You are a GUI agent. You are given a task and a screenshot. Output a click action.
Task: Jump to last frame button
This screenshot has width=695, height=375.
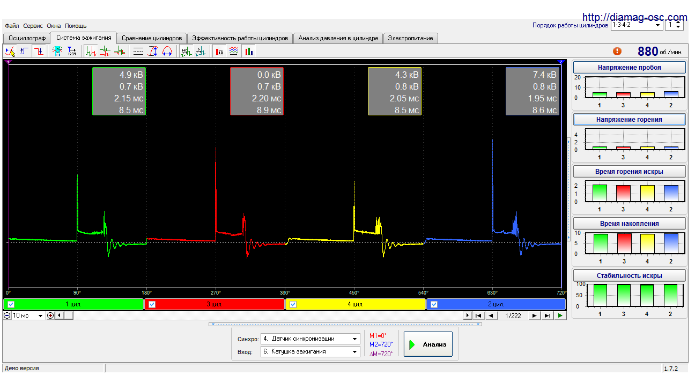[548, 315]
